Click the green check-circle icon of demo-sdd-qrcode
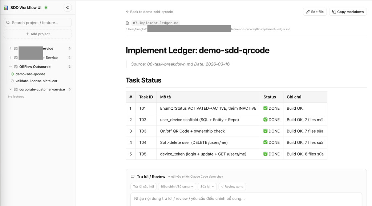Screen dimensions: 372x206 (x=12, y=74)
